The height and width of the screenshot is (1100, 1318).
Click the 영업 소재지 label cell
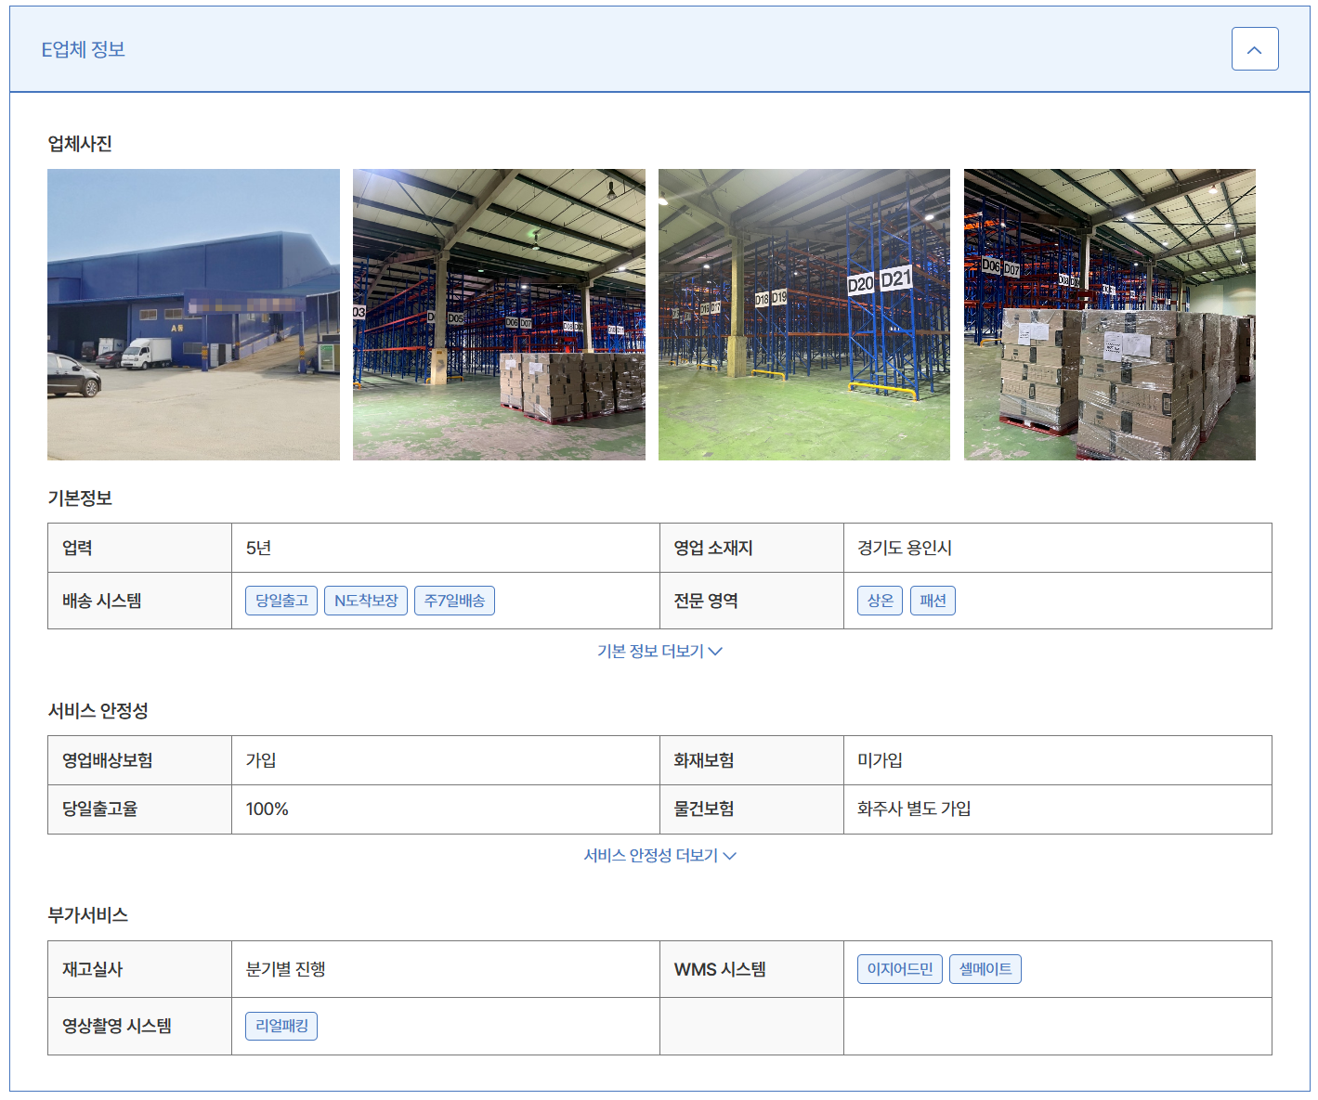(x=752, y=548)
